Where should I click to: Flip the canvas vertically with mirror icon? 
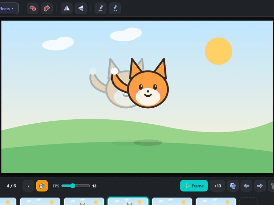[81, 8]
